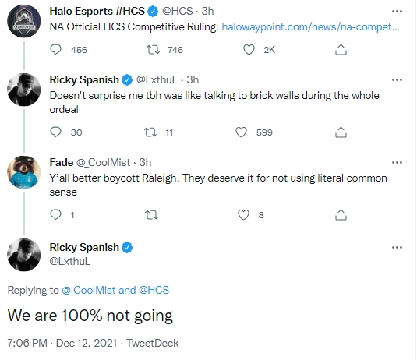
Task: Open more options on Fade's tweet
Action: 397,162
